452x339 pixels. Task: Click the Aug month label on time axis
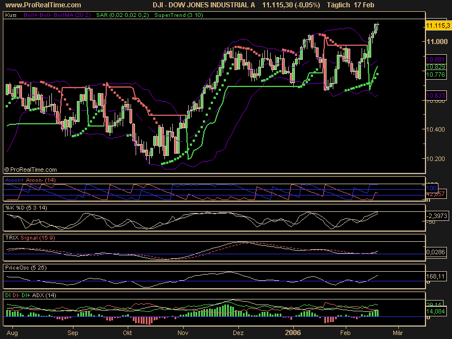click(12, 333)
